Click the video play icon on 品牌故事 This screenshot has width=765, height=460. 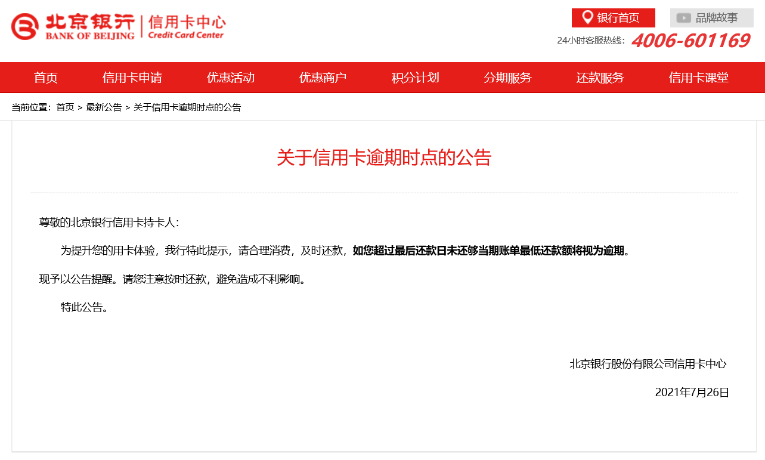pos(683,18)
